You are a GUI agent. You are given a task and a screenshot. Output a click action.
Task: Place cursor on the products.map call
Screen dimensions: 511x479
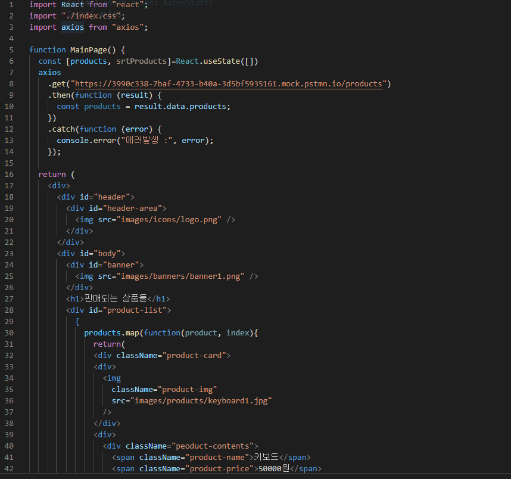(x=114, y=333)
